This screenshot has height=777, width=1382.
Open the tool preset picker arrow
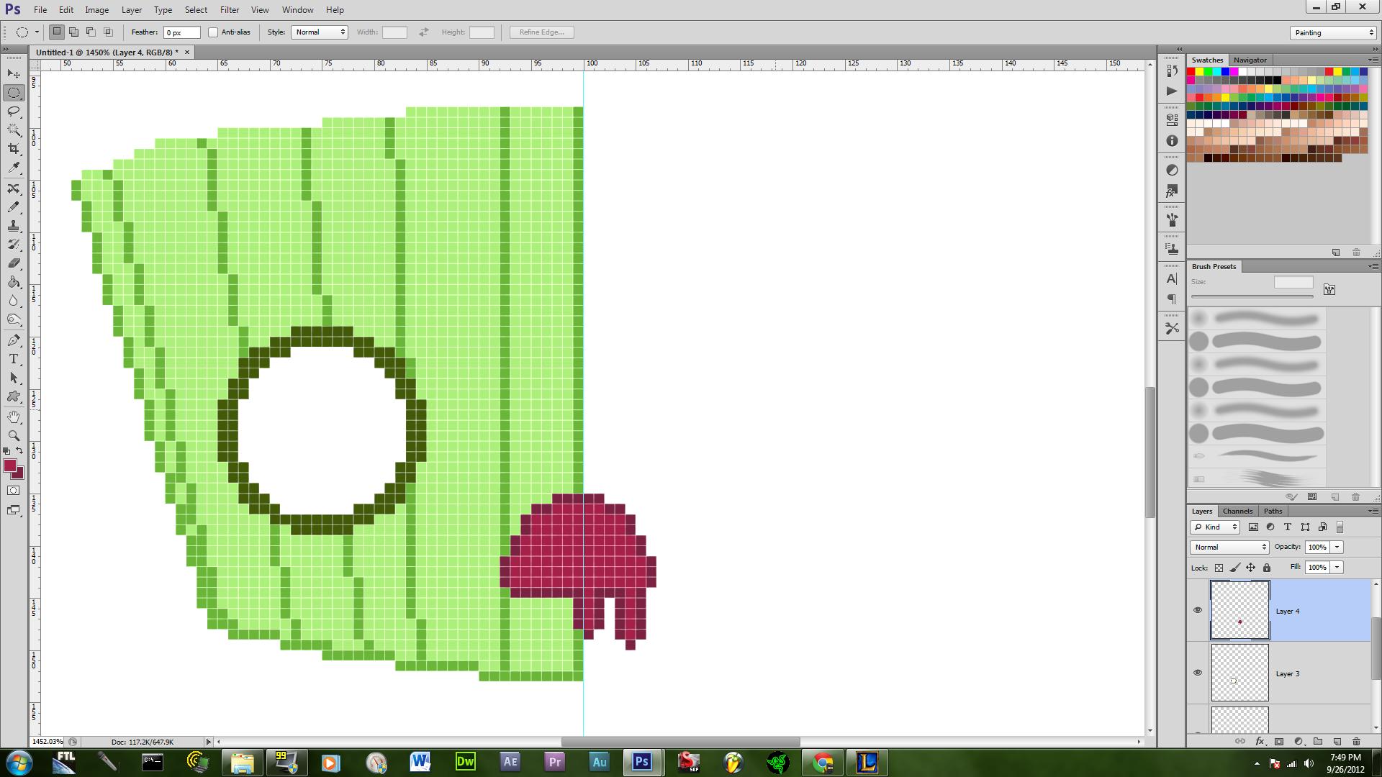tap(37, 32)
